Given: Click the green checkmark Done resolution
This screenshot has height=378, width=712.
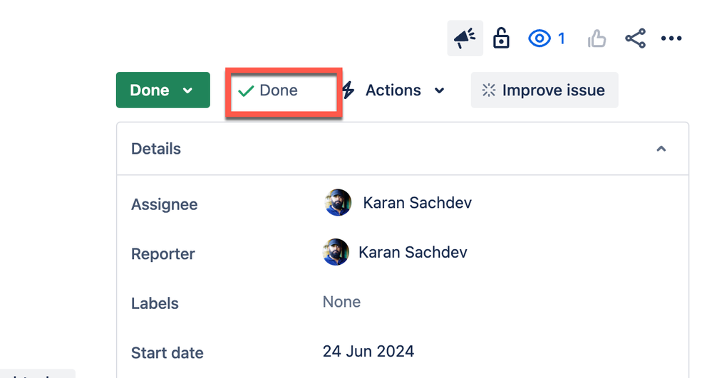Looking at the screenshot, I should [268, 90].
